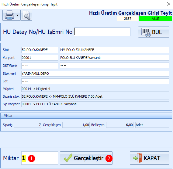173x169 pixels.
Task: Click the Sipariş quantity value 7
Action: [28, 125]
